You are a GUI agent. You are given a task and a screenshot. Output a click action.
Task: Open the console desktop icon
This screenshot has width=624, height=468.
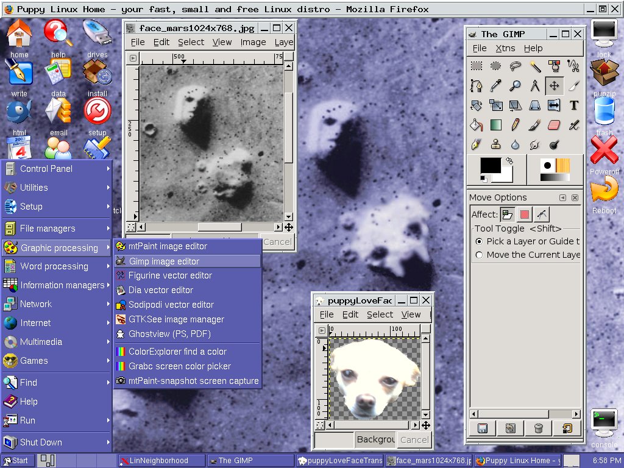(x=604, y=428)
